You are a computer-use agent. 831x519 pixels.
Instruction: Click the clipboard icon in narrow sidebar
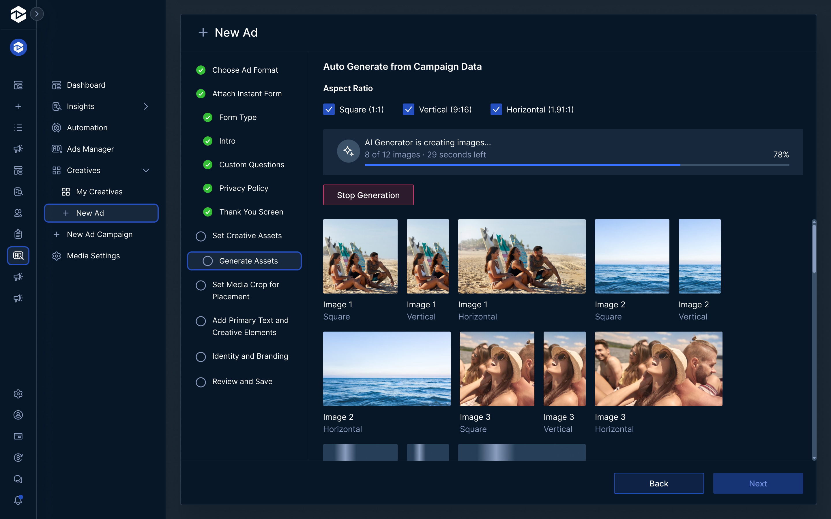point(18,234)
